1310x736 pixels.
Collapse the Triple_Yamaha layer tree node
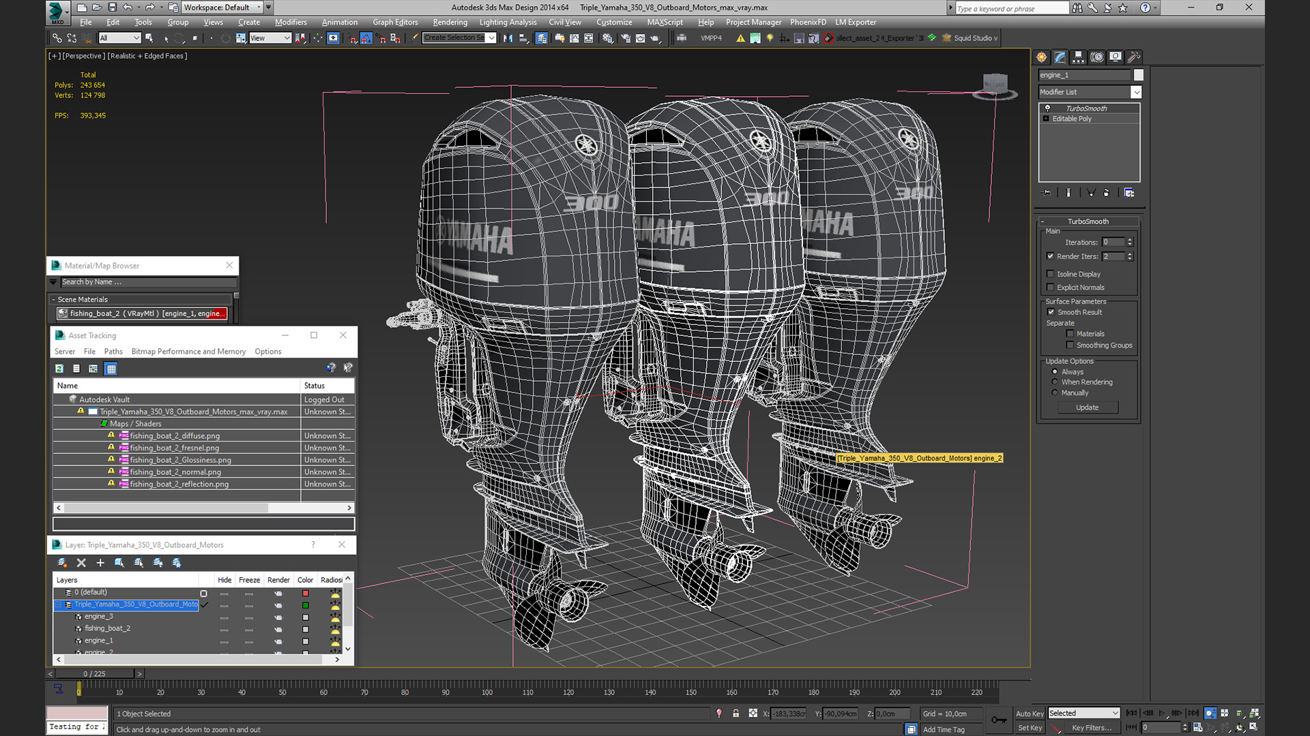[x=59, y=604]
